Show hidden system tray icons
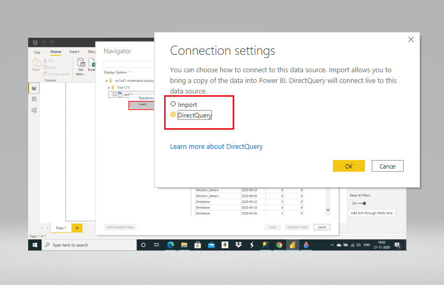This screenshot has width=444, height=285. point(332,245)
